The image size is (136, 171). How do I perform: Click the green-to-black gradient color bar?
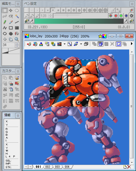tap(79, 21)
